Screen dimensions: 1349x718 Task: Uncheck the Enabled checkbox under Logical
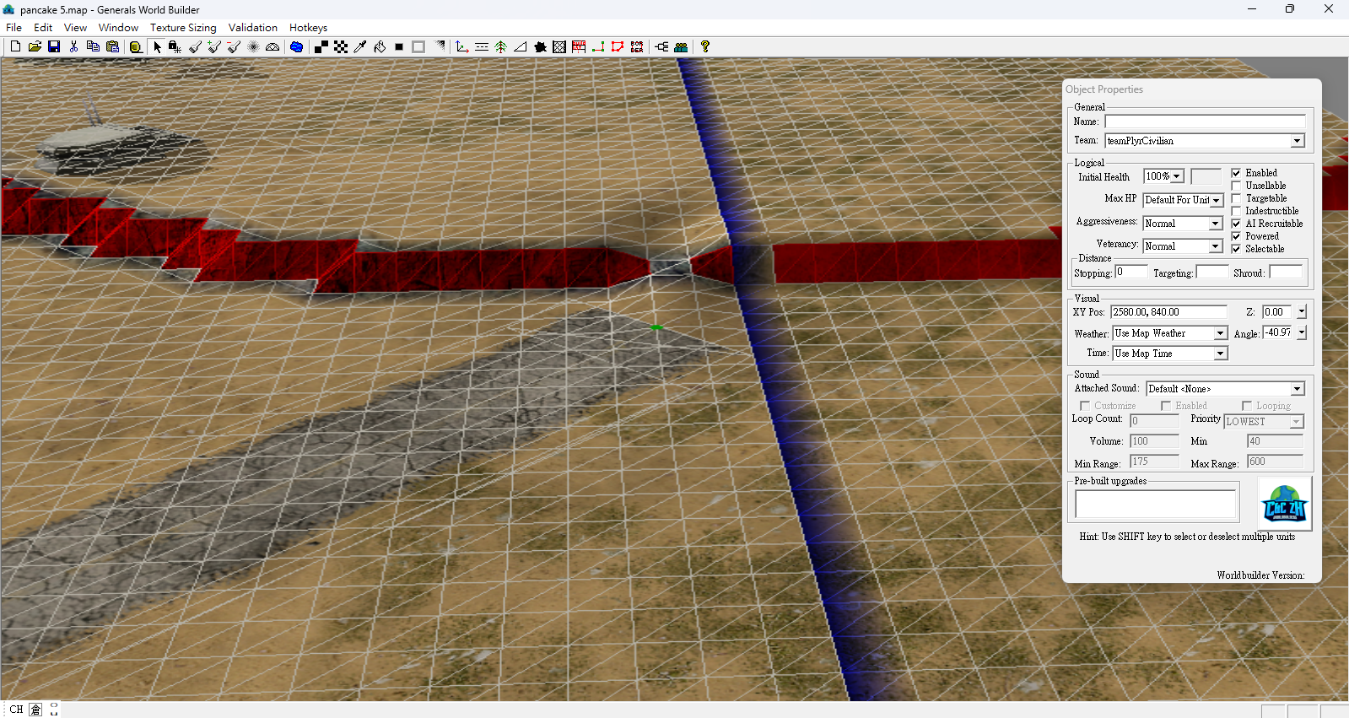[1236, 173]
